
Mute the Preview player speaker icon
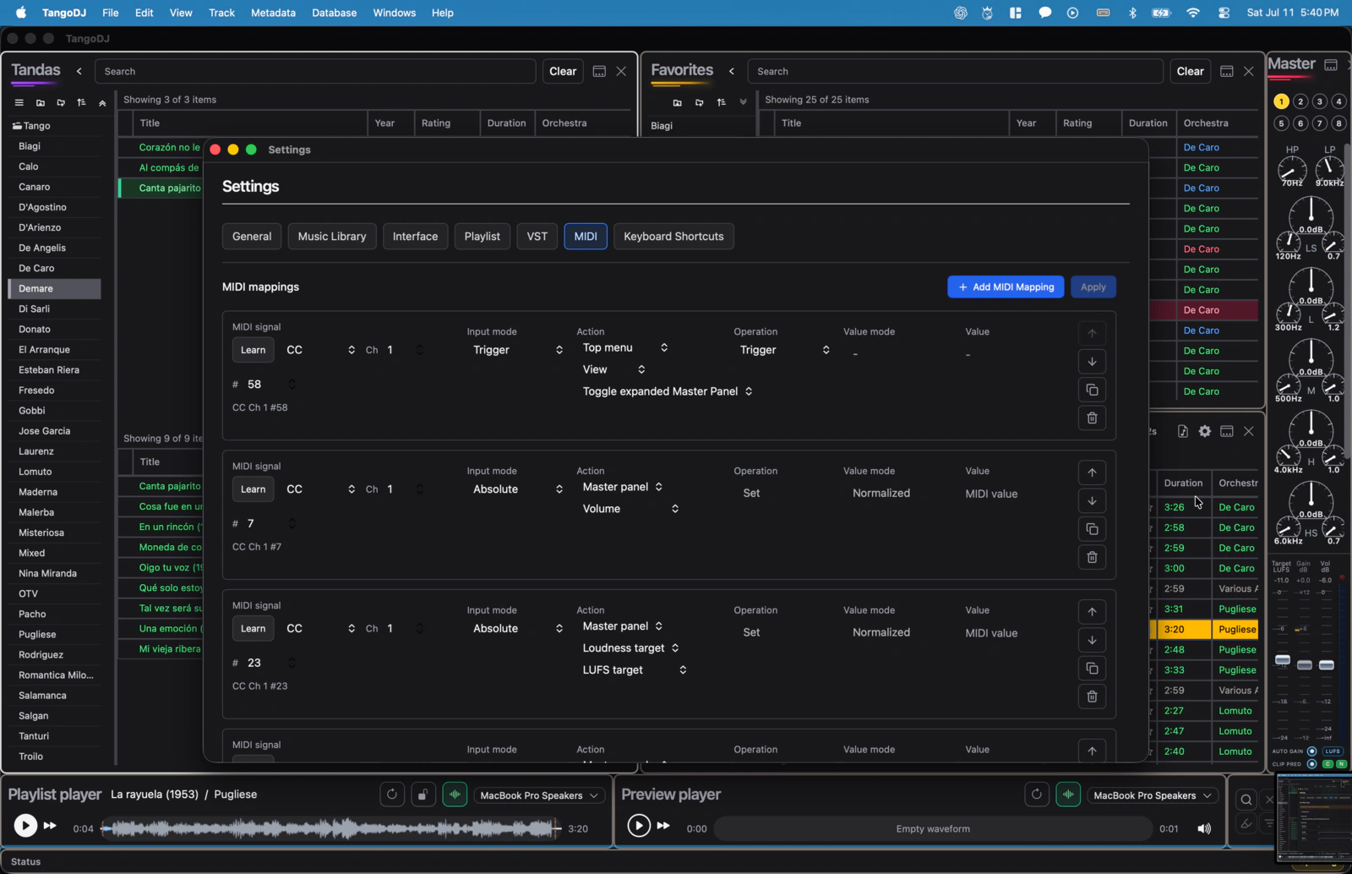pos(1204,829)
